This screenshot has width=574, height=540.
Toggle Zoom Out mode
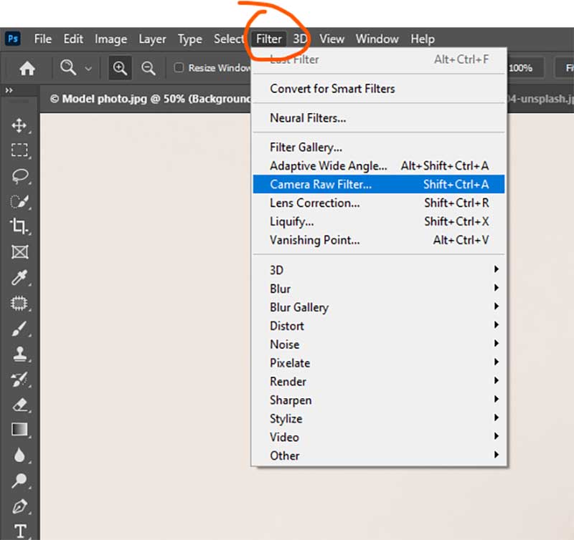click(x=149, y=68)
